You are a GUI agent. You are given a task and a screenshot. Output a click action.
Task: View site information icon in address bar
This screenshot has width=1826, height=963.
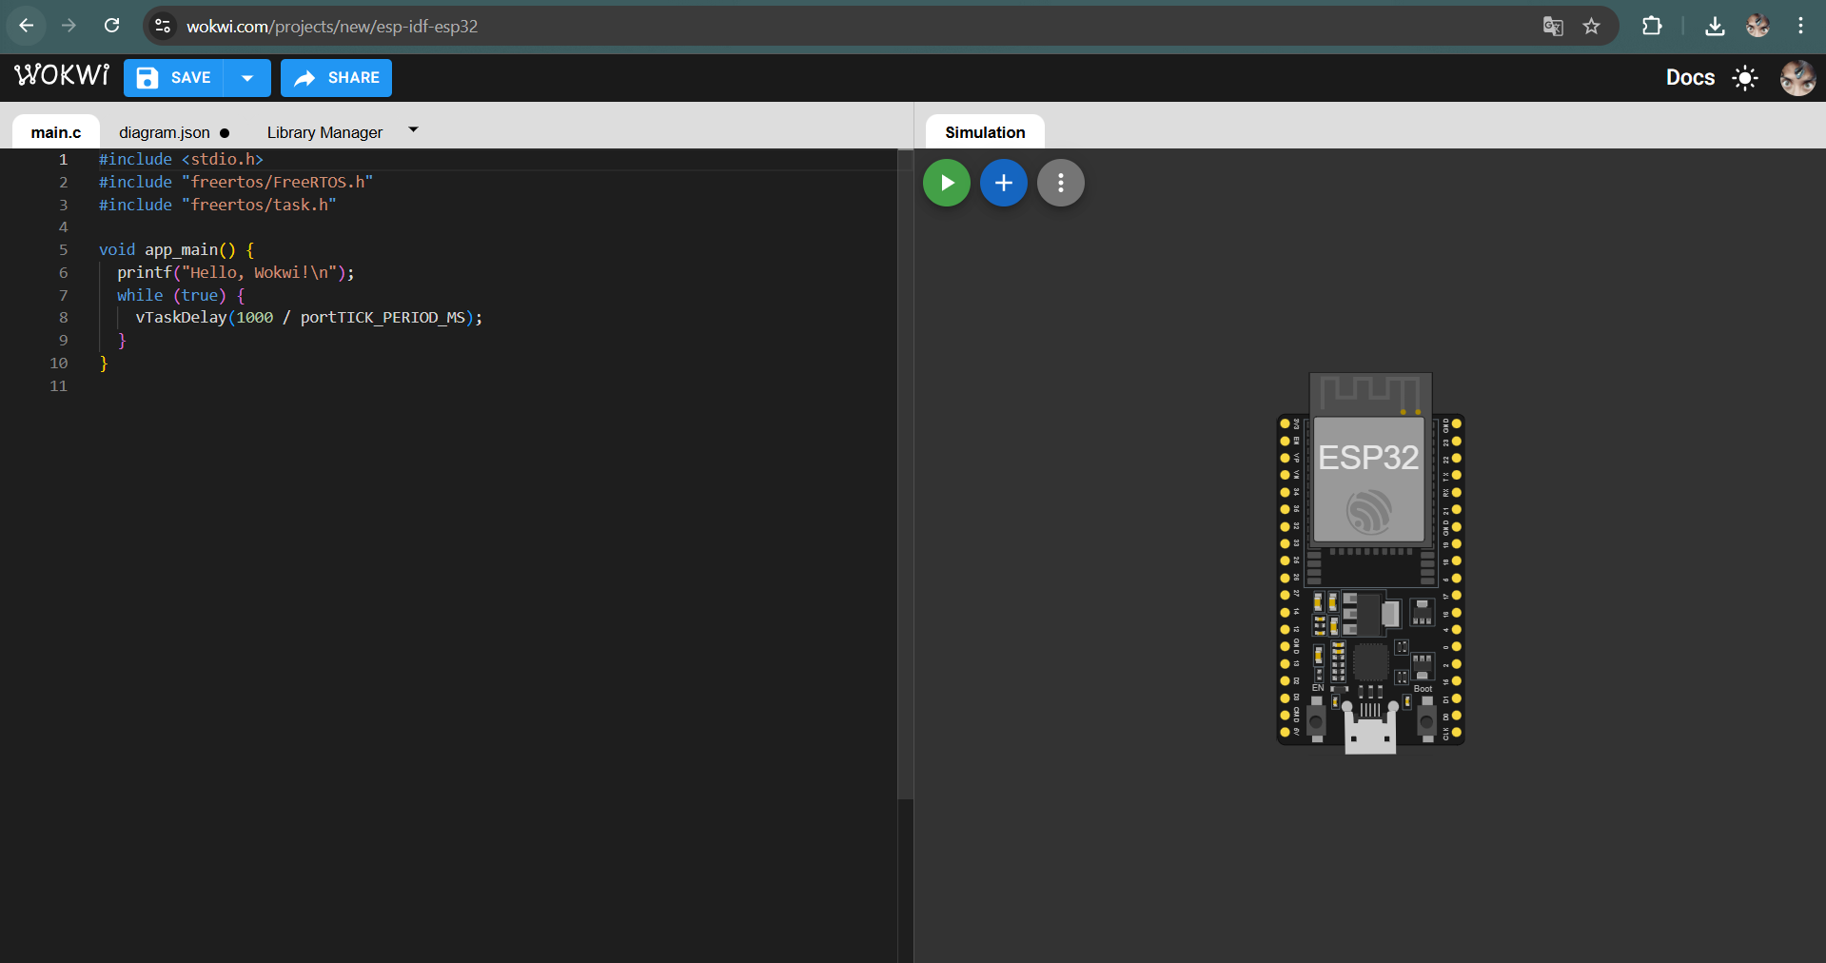pyautogui.click(x=163, y=26)
